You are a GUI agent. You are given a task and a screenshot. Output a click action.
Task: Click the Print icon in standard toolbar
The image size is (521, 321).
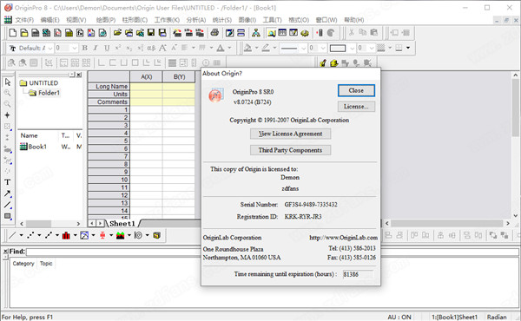214,32
